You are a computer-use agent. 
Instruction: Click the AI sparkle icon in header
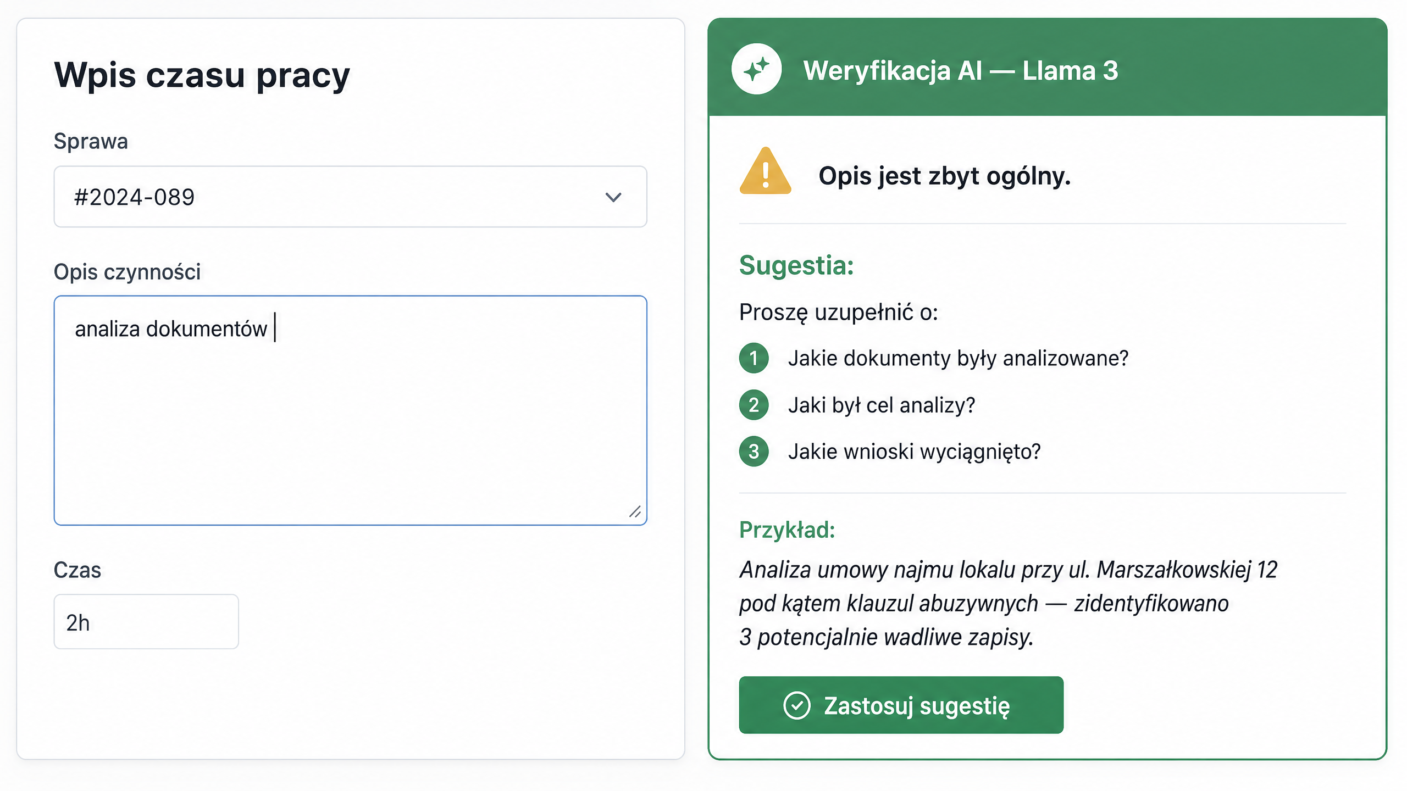pyautogui.click(x=756, y=69)
